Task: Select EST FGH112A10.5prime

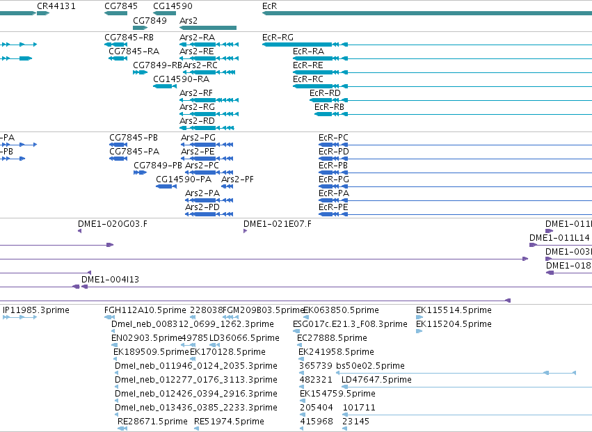Action: point(145,310)
